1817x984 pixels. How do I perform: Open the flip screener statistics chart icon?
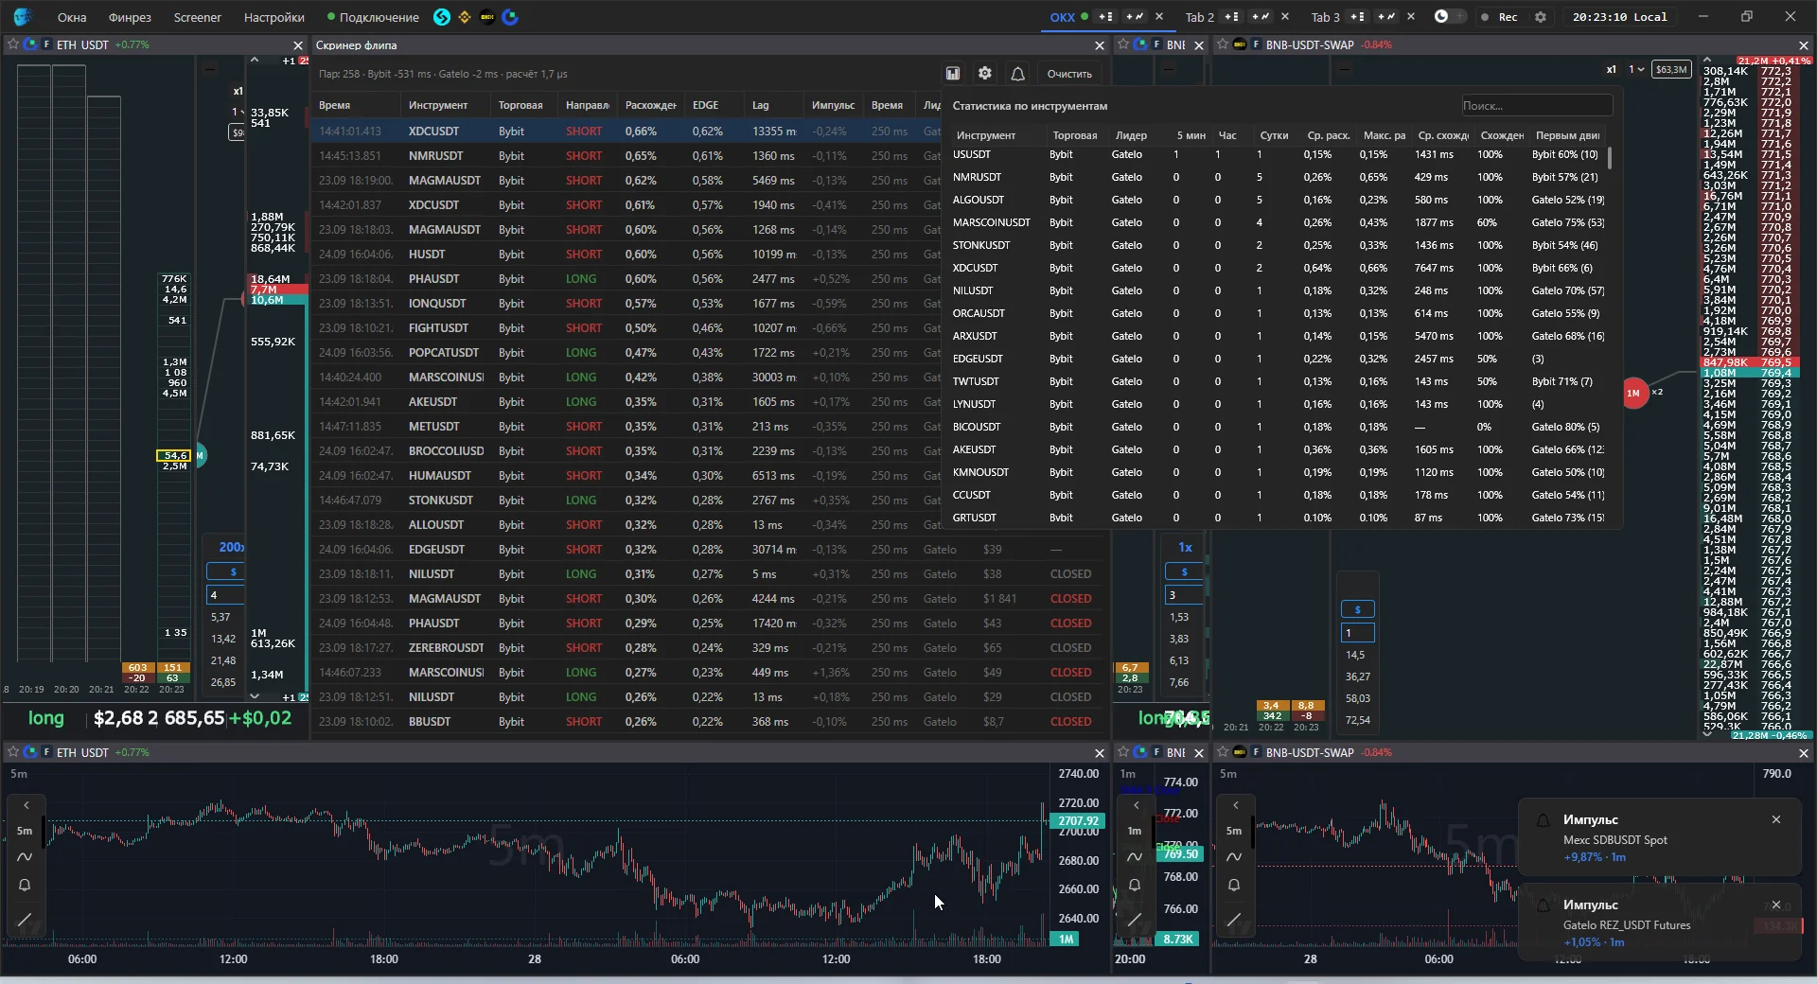point(953,74)
